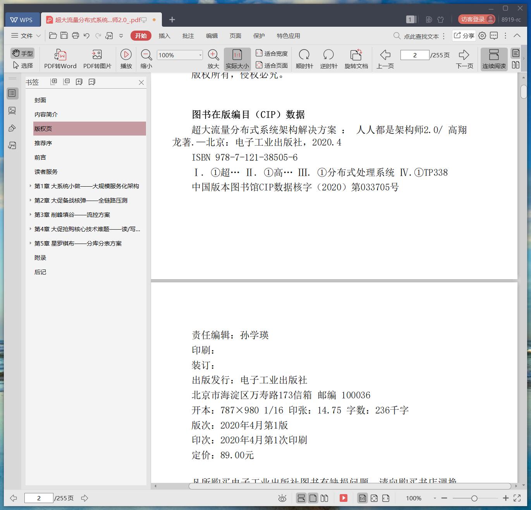Screen dimensions: 531x510
Task: Print the document
Action: click(x=76, y=36)
